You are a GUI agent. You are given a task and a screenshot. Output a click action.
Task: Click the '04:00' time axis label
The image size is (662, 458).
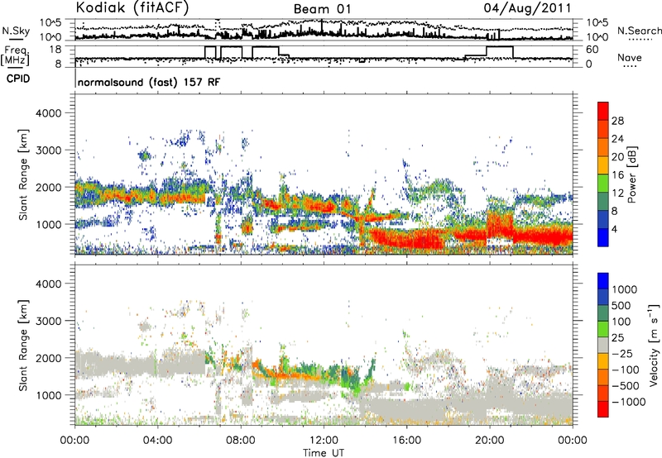tap(158, 441)
